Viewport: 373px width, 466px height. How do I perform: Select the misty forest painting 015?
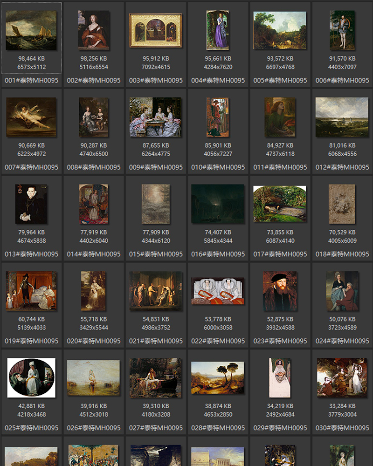pos(156,204)
